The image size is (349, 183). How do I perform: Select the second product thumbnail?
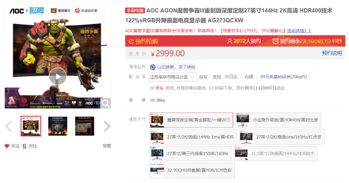[x=58, y=126]
